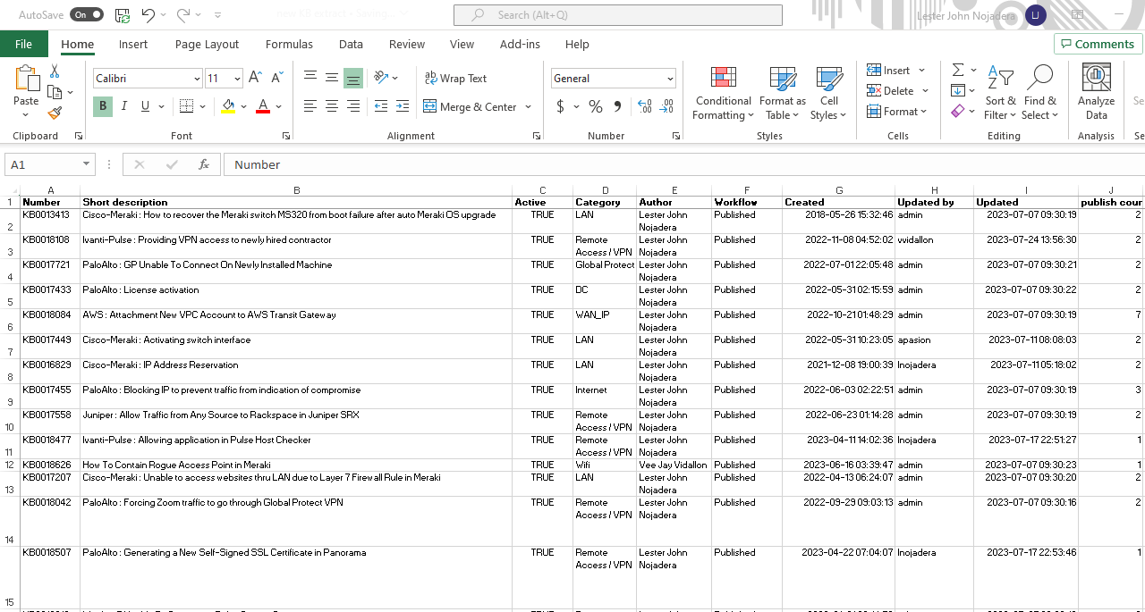The height and width of the screenshot is (612, 1145).
Task: Open the Analyze Data tool
Action: pyautogui.click(x=1096, y=94)
